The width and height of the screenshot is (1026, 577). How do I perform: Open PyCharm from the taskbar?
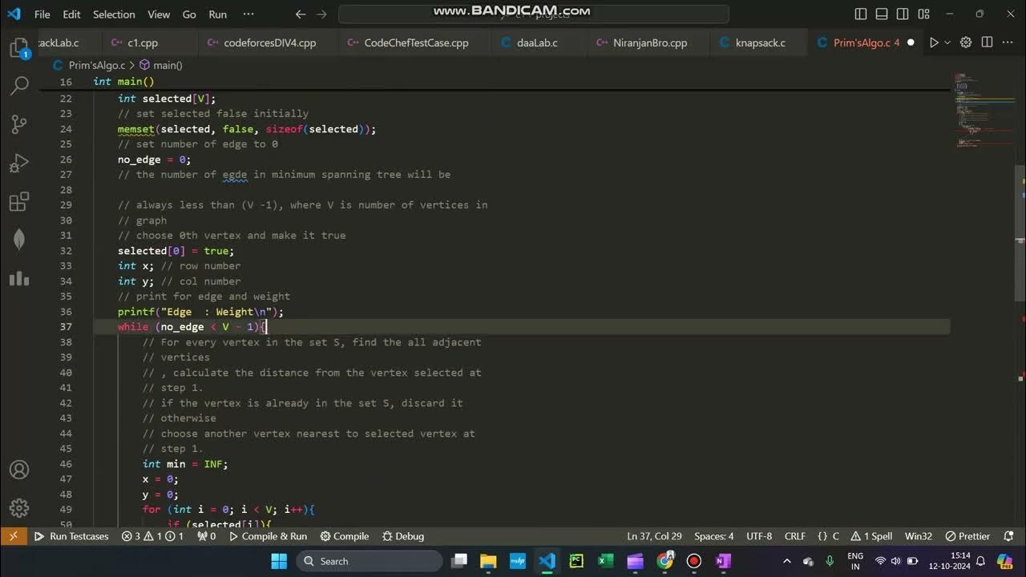pyautogui.click(x=576, y=561)
